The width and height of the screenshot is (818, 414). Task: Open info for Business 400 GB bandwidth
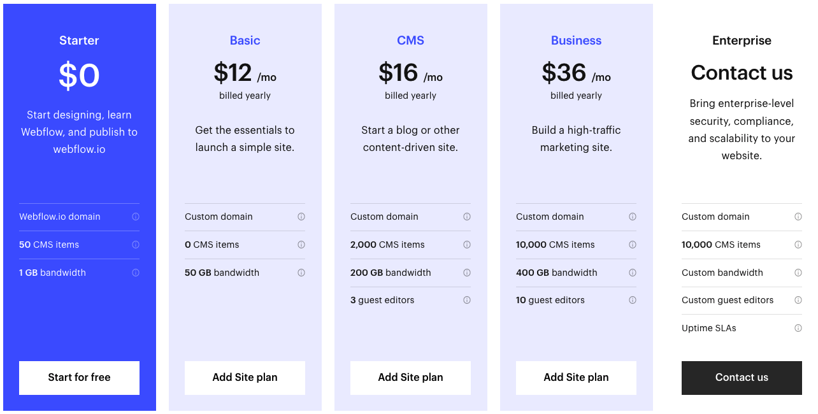click(x=633, y=273)
